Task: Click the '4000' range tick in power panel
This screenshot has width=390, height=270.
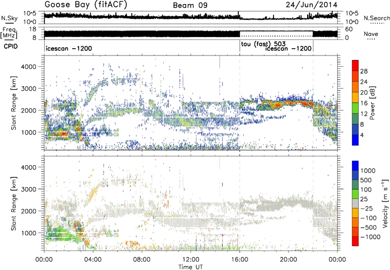Action: tap(29, 67)
